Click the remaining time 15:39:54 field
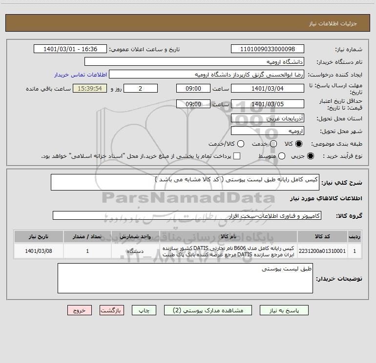Image resolution: width=376 pixels, height=363 pixels. (x=90, y=88)
